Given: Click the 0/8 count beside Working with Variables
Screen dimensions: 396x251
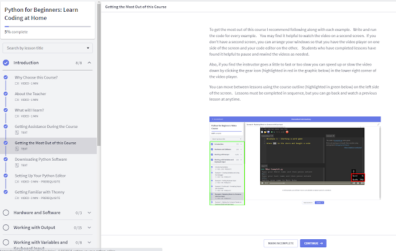Looking at the screenshot, I should [79, 243].
